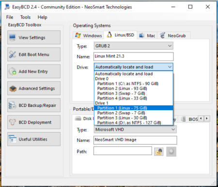
Task: Open Advanced Settings in the toolbox
Action: pyautogui.click(x=34, y=88)
